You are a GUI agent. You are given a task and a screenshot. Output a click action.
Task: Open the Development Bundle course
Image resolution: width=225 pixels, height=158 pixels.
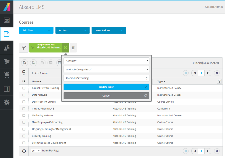coord(44,102)
